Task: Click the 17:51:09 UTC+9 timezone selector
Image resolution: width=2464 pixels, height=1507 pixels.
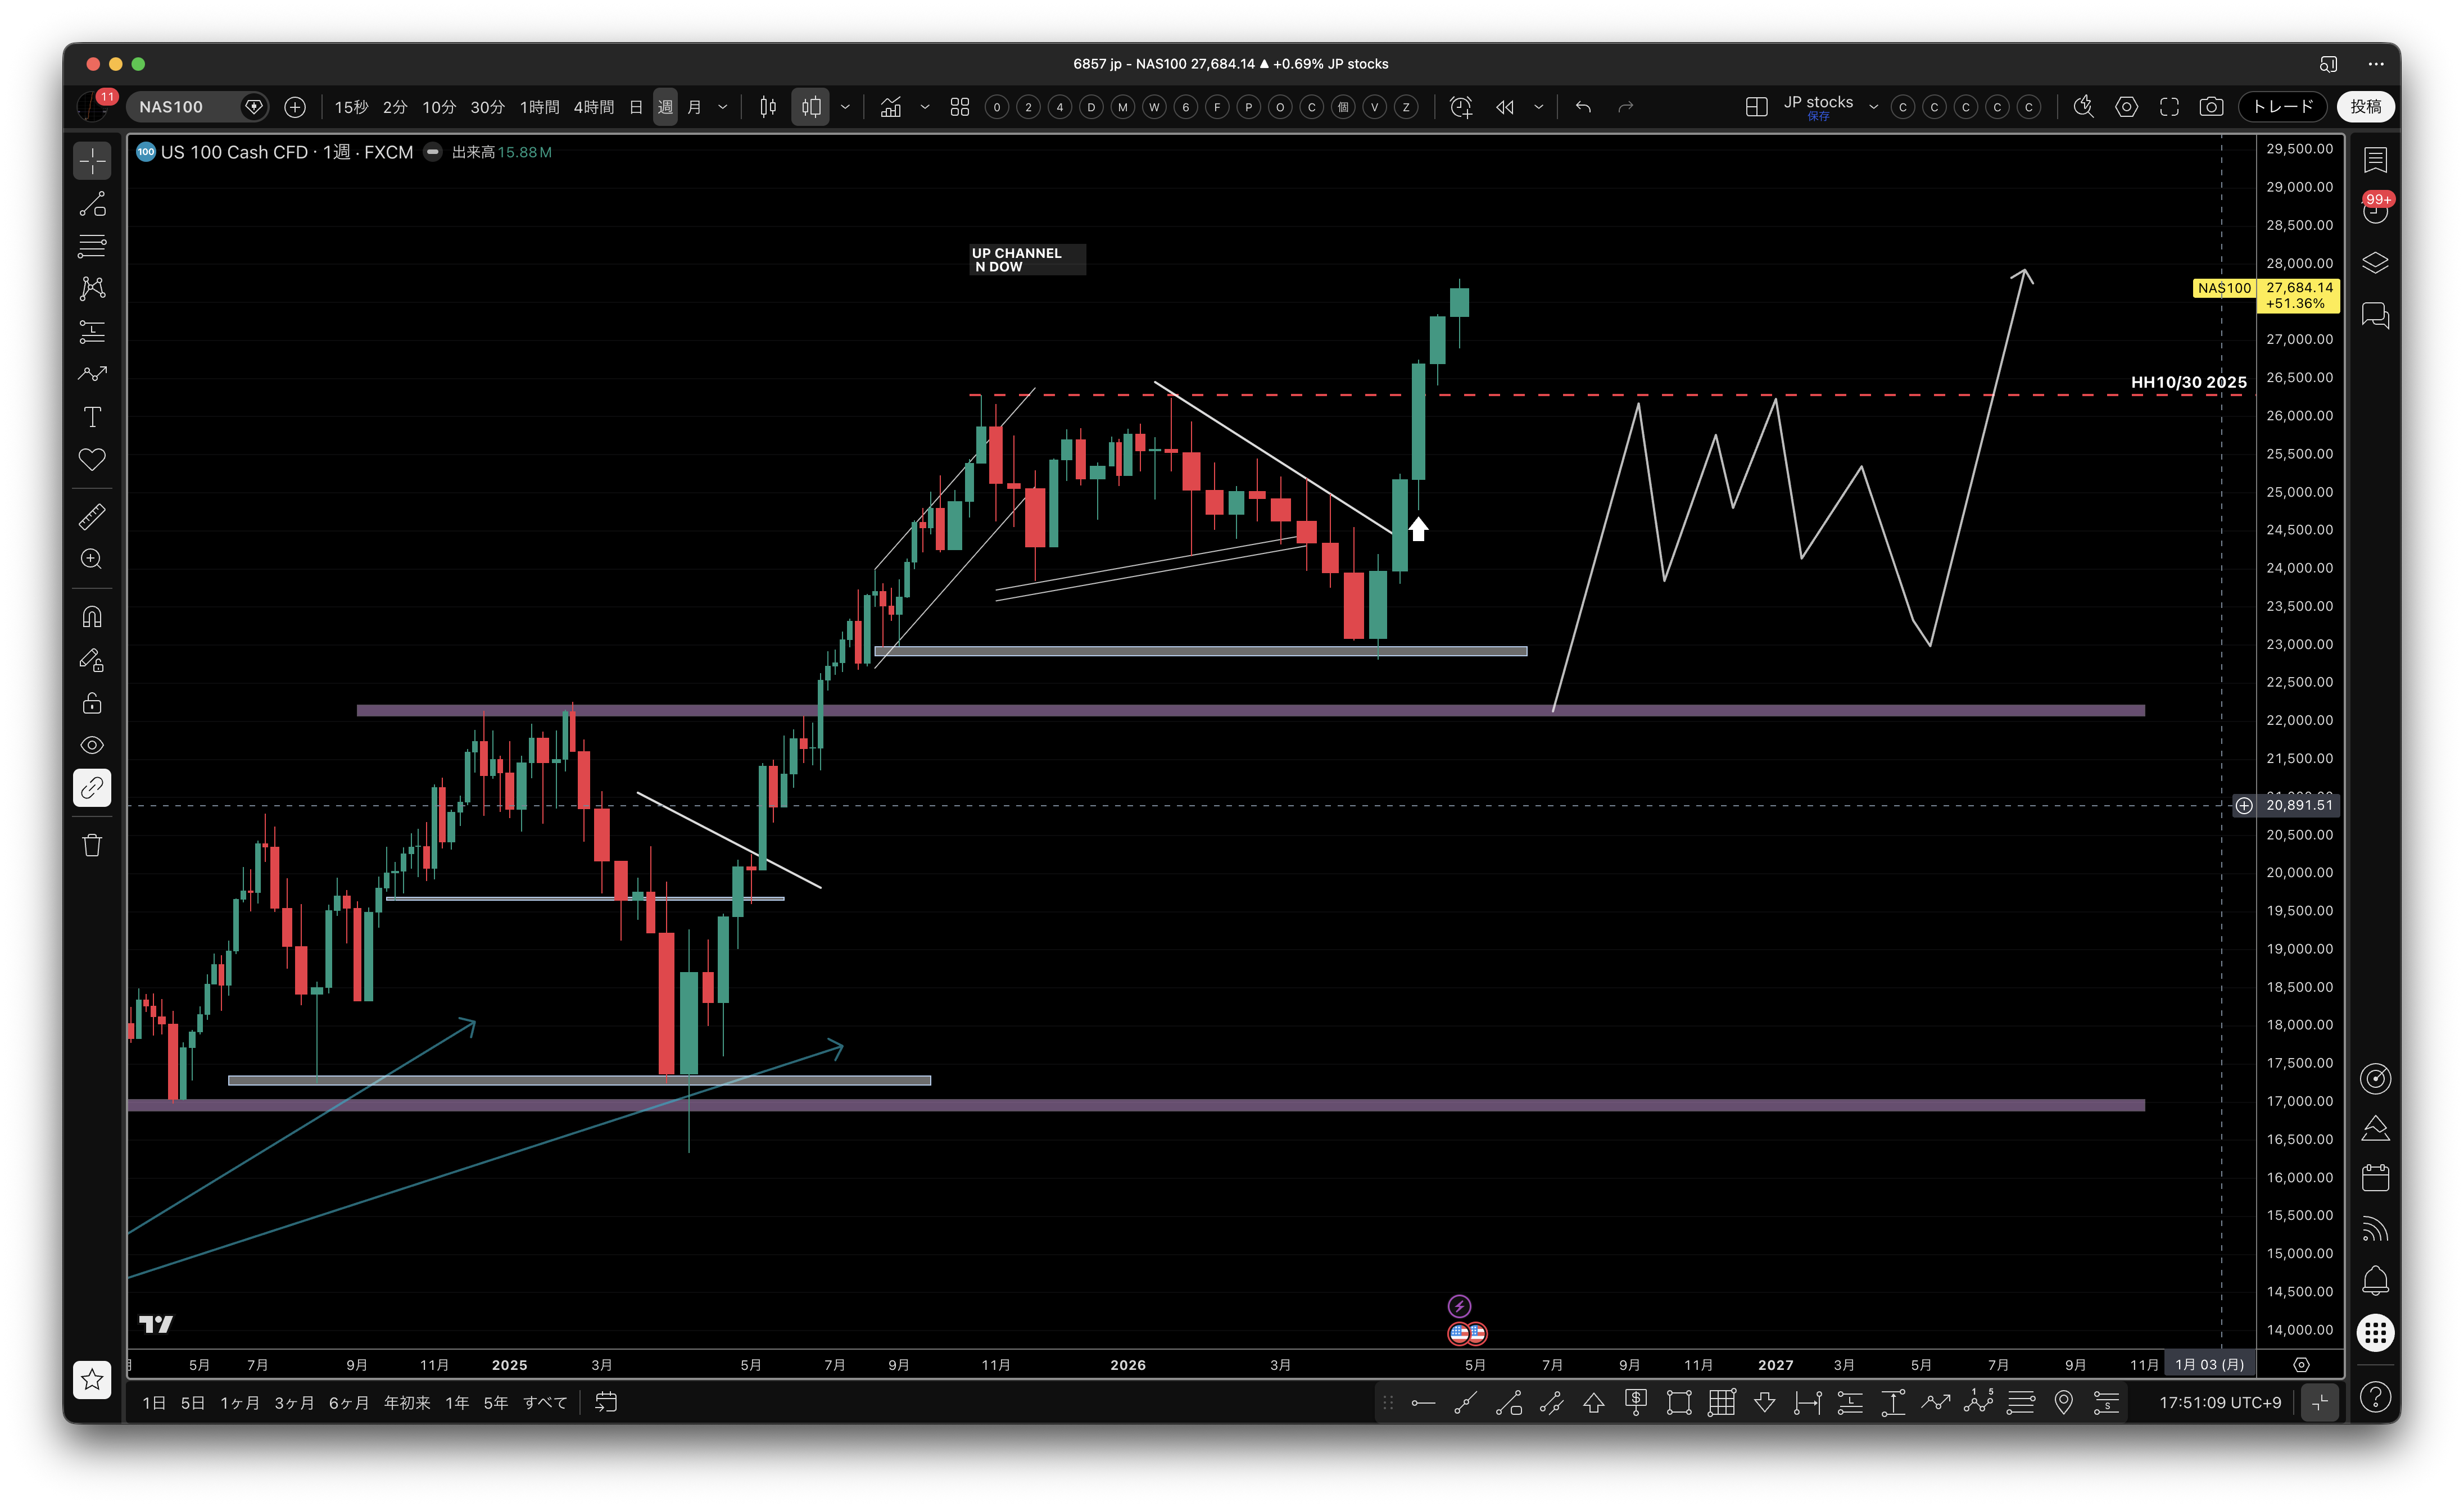Action: (x=2220, y=1403)
